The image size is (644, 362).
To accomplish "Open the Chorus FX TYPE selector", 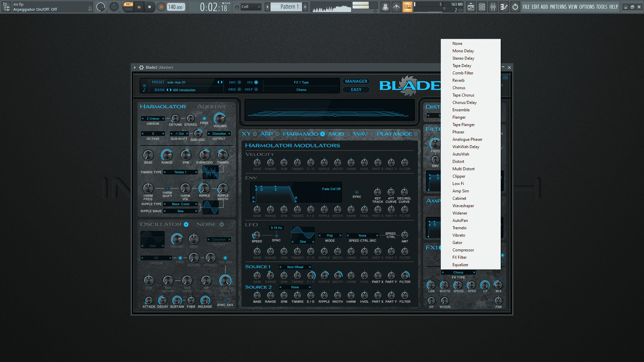I will click(x=458, y=273).
